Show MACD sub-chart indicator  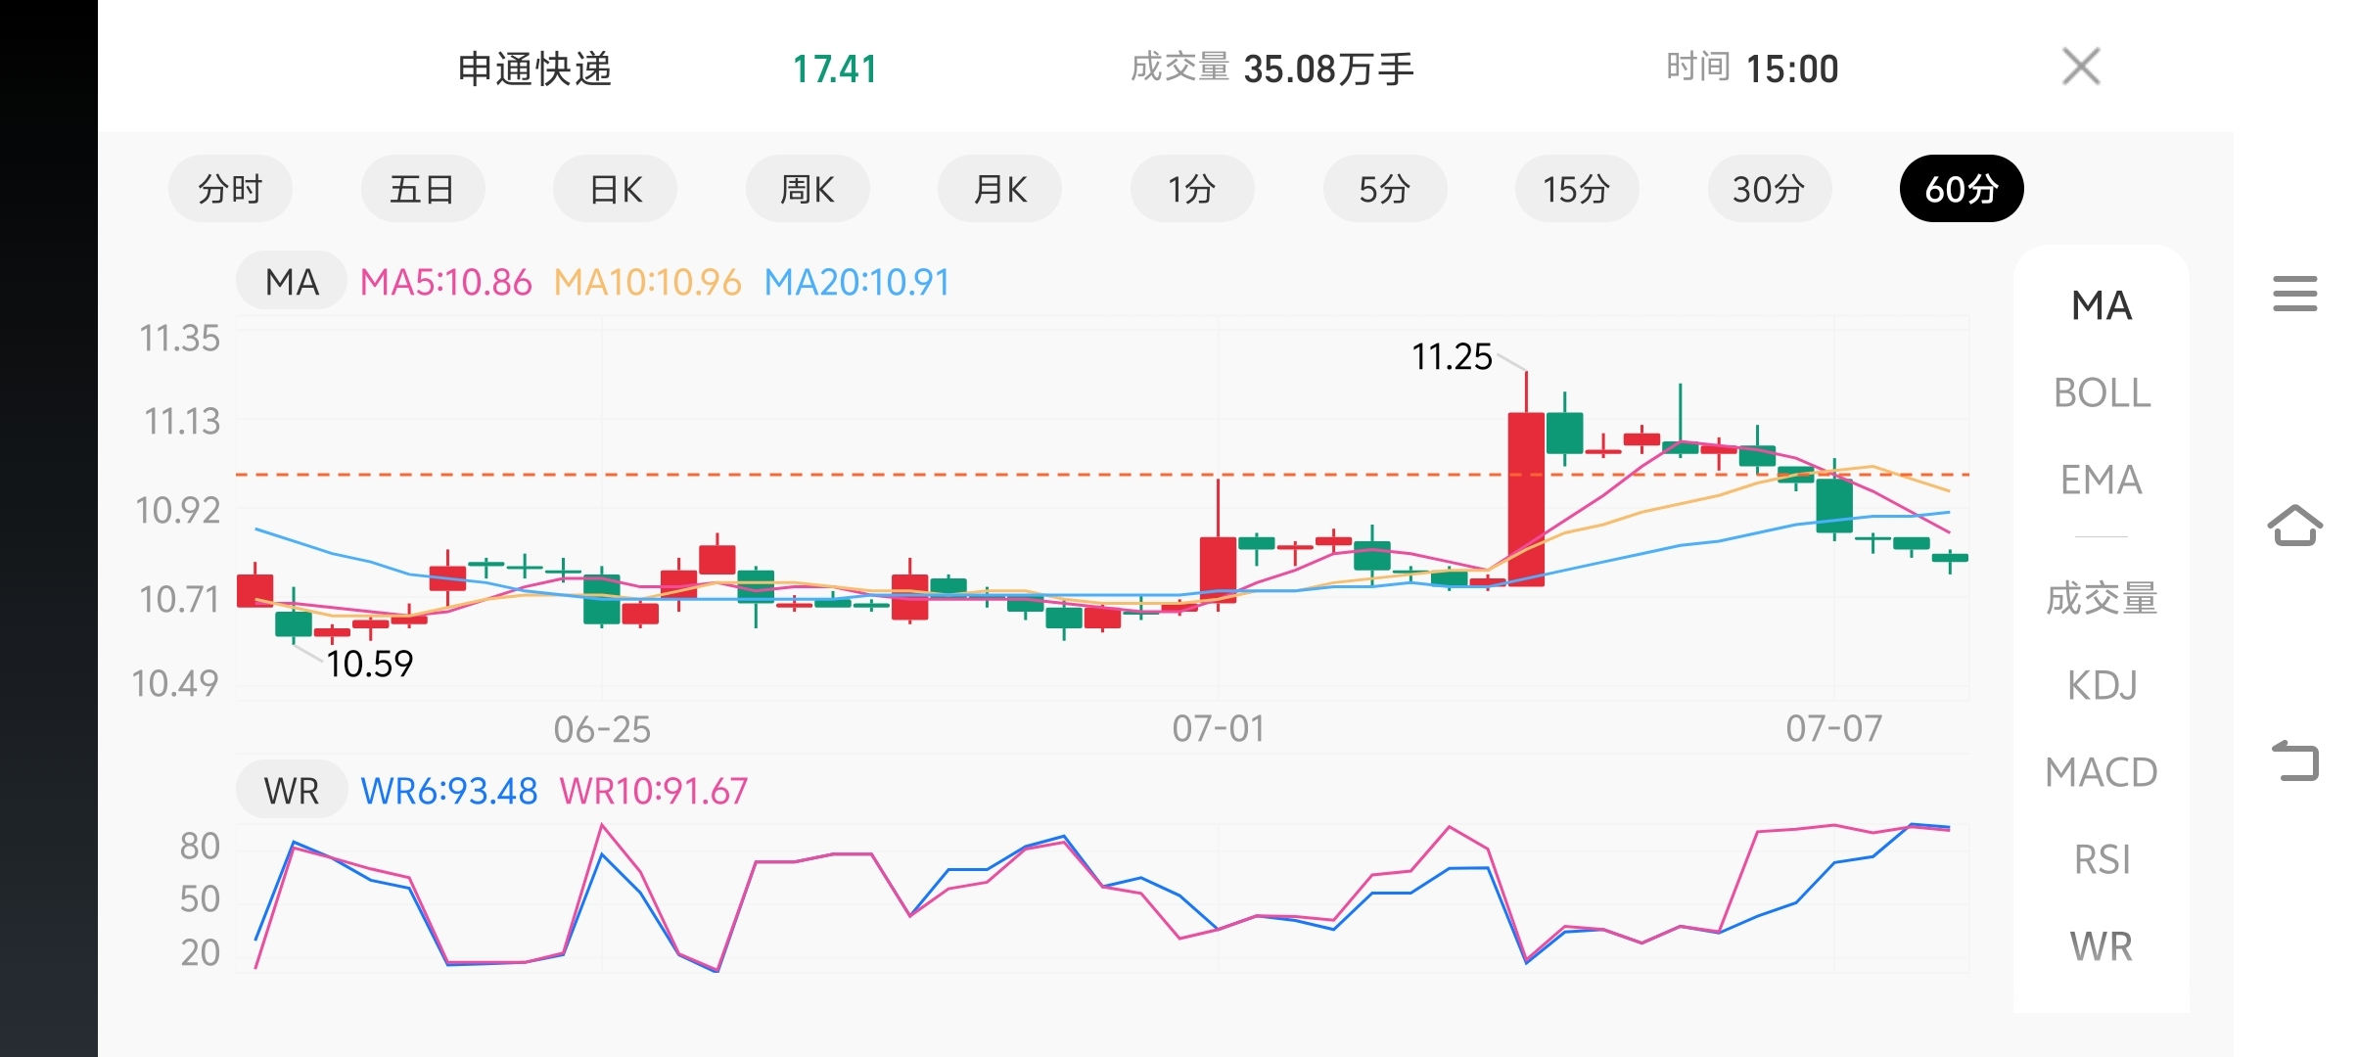pyautogui.click(x=2102, y=772)
